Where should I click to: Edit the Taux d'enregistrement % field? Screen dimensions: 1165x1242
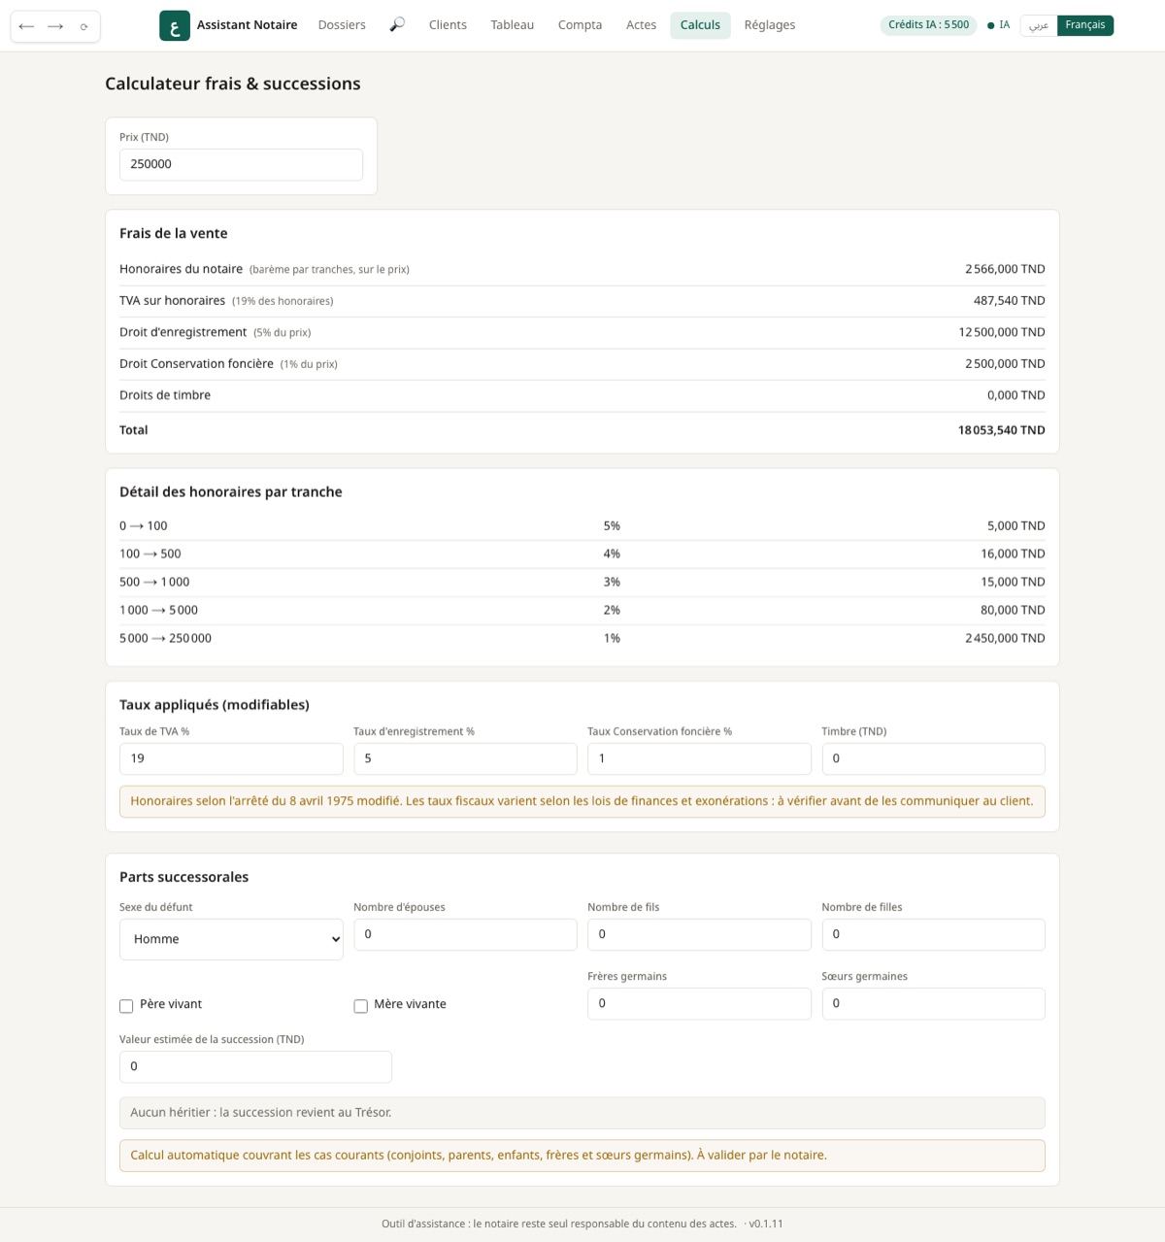(465, 758)
